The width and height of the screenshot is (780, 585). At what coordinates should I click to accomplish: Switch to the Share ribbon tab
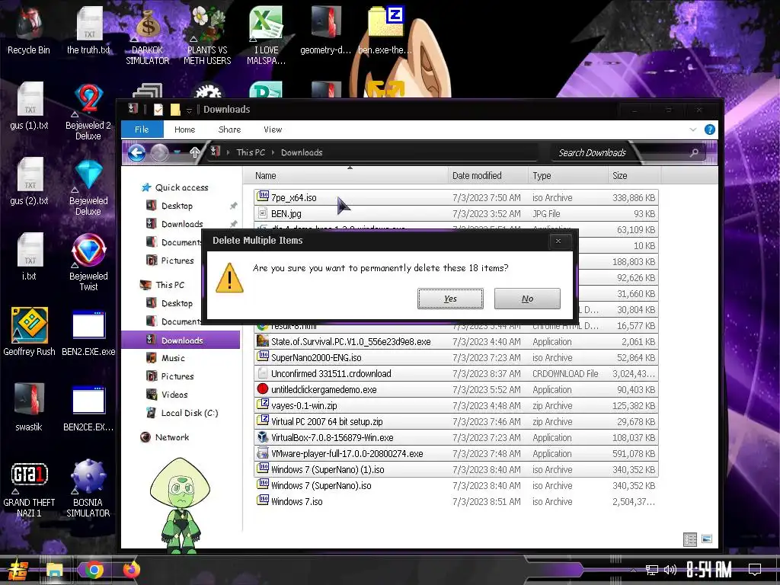[x=229, y=129]
